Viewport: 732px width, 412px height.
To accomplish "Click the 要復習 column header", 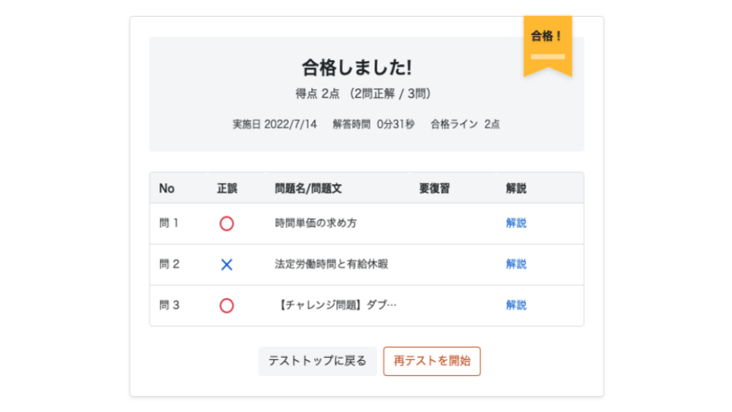I will point(434,188).
